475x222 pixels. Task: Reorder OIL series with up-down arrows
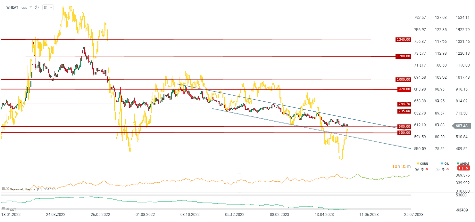pos(443,169)
